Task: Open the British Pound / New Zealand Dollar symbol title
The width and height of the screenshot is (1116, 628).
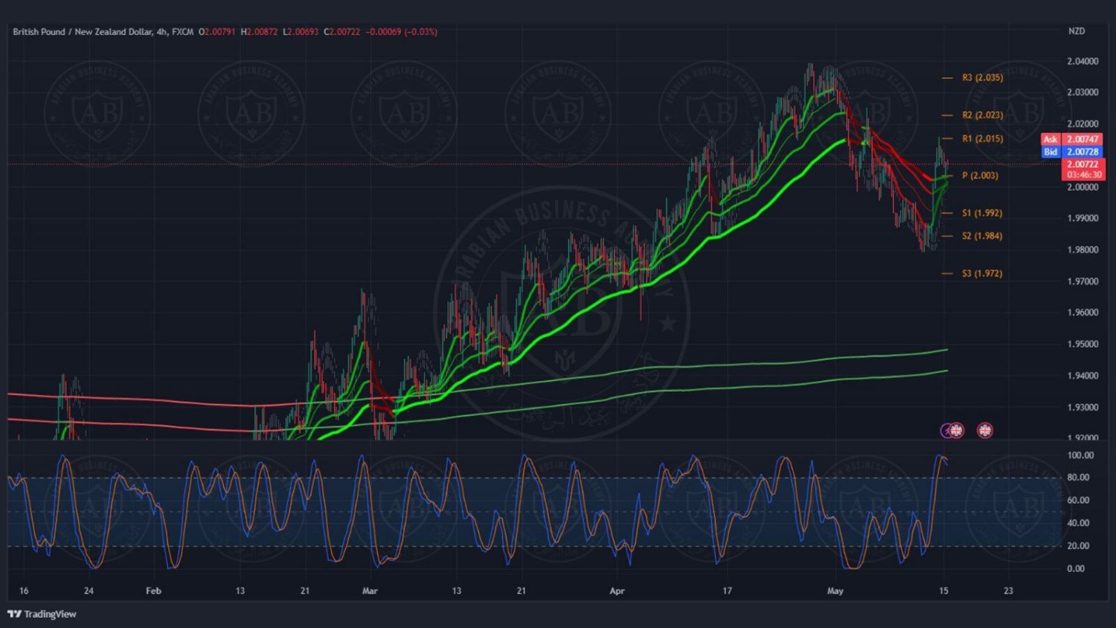Action: coord(83,32)
